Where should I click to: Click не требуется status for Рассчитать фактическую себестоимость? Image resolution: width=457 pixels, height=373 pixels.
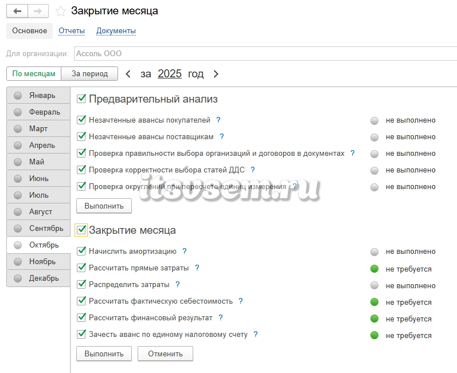point(409,303)
